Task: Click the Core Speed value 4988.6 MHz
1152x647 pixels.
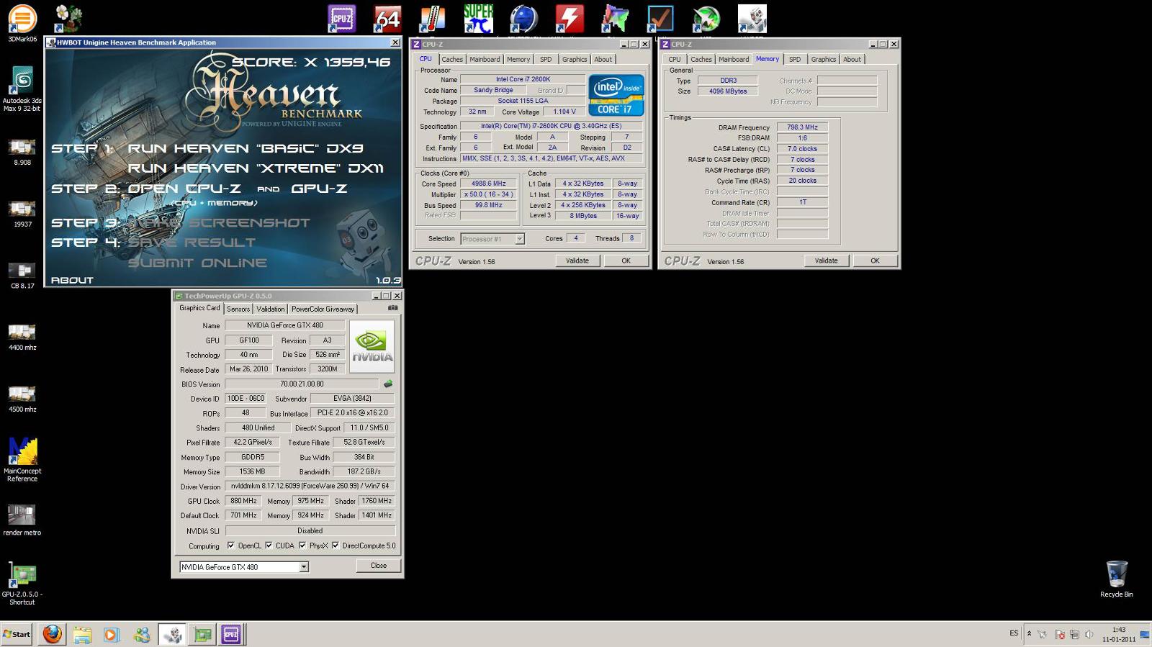Action: point(488,184)
